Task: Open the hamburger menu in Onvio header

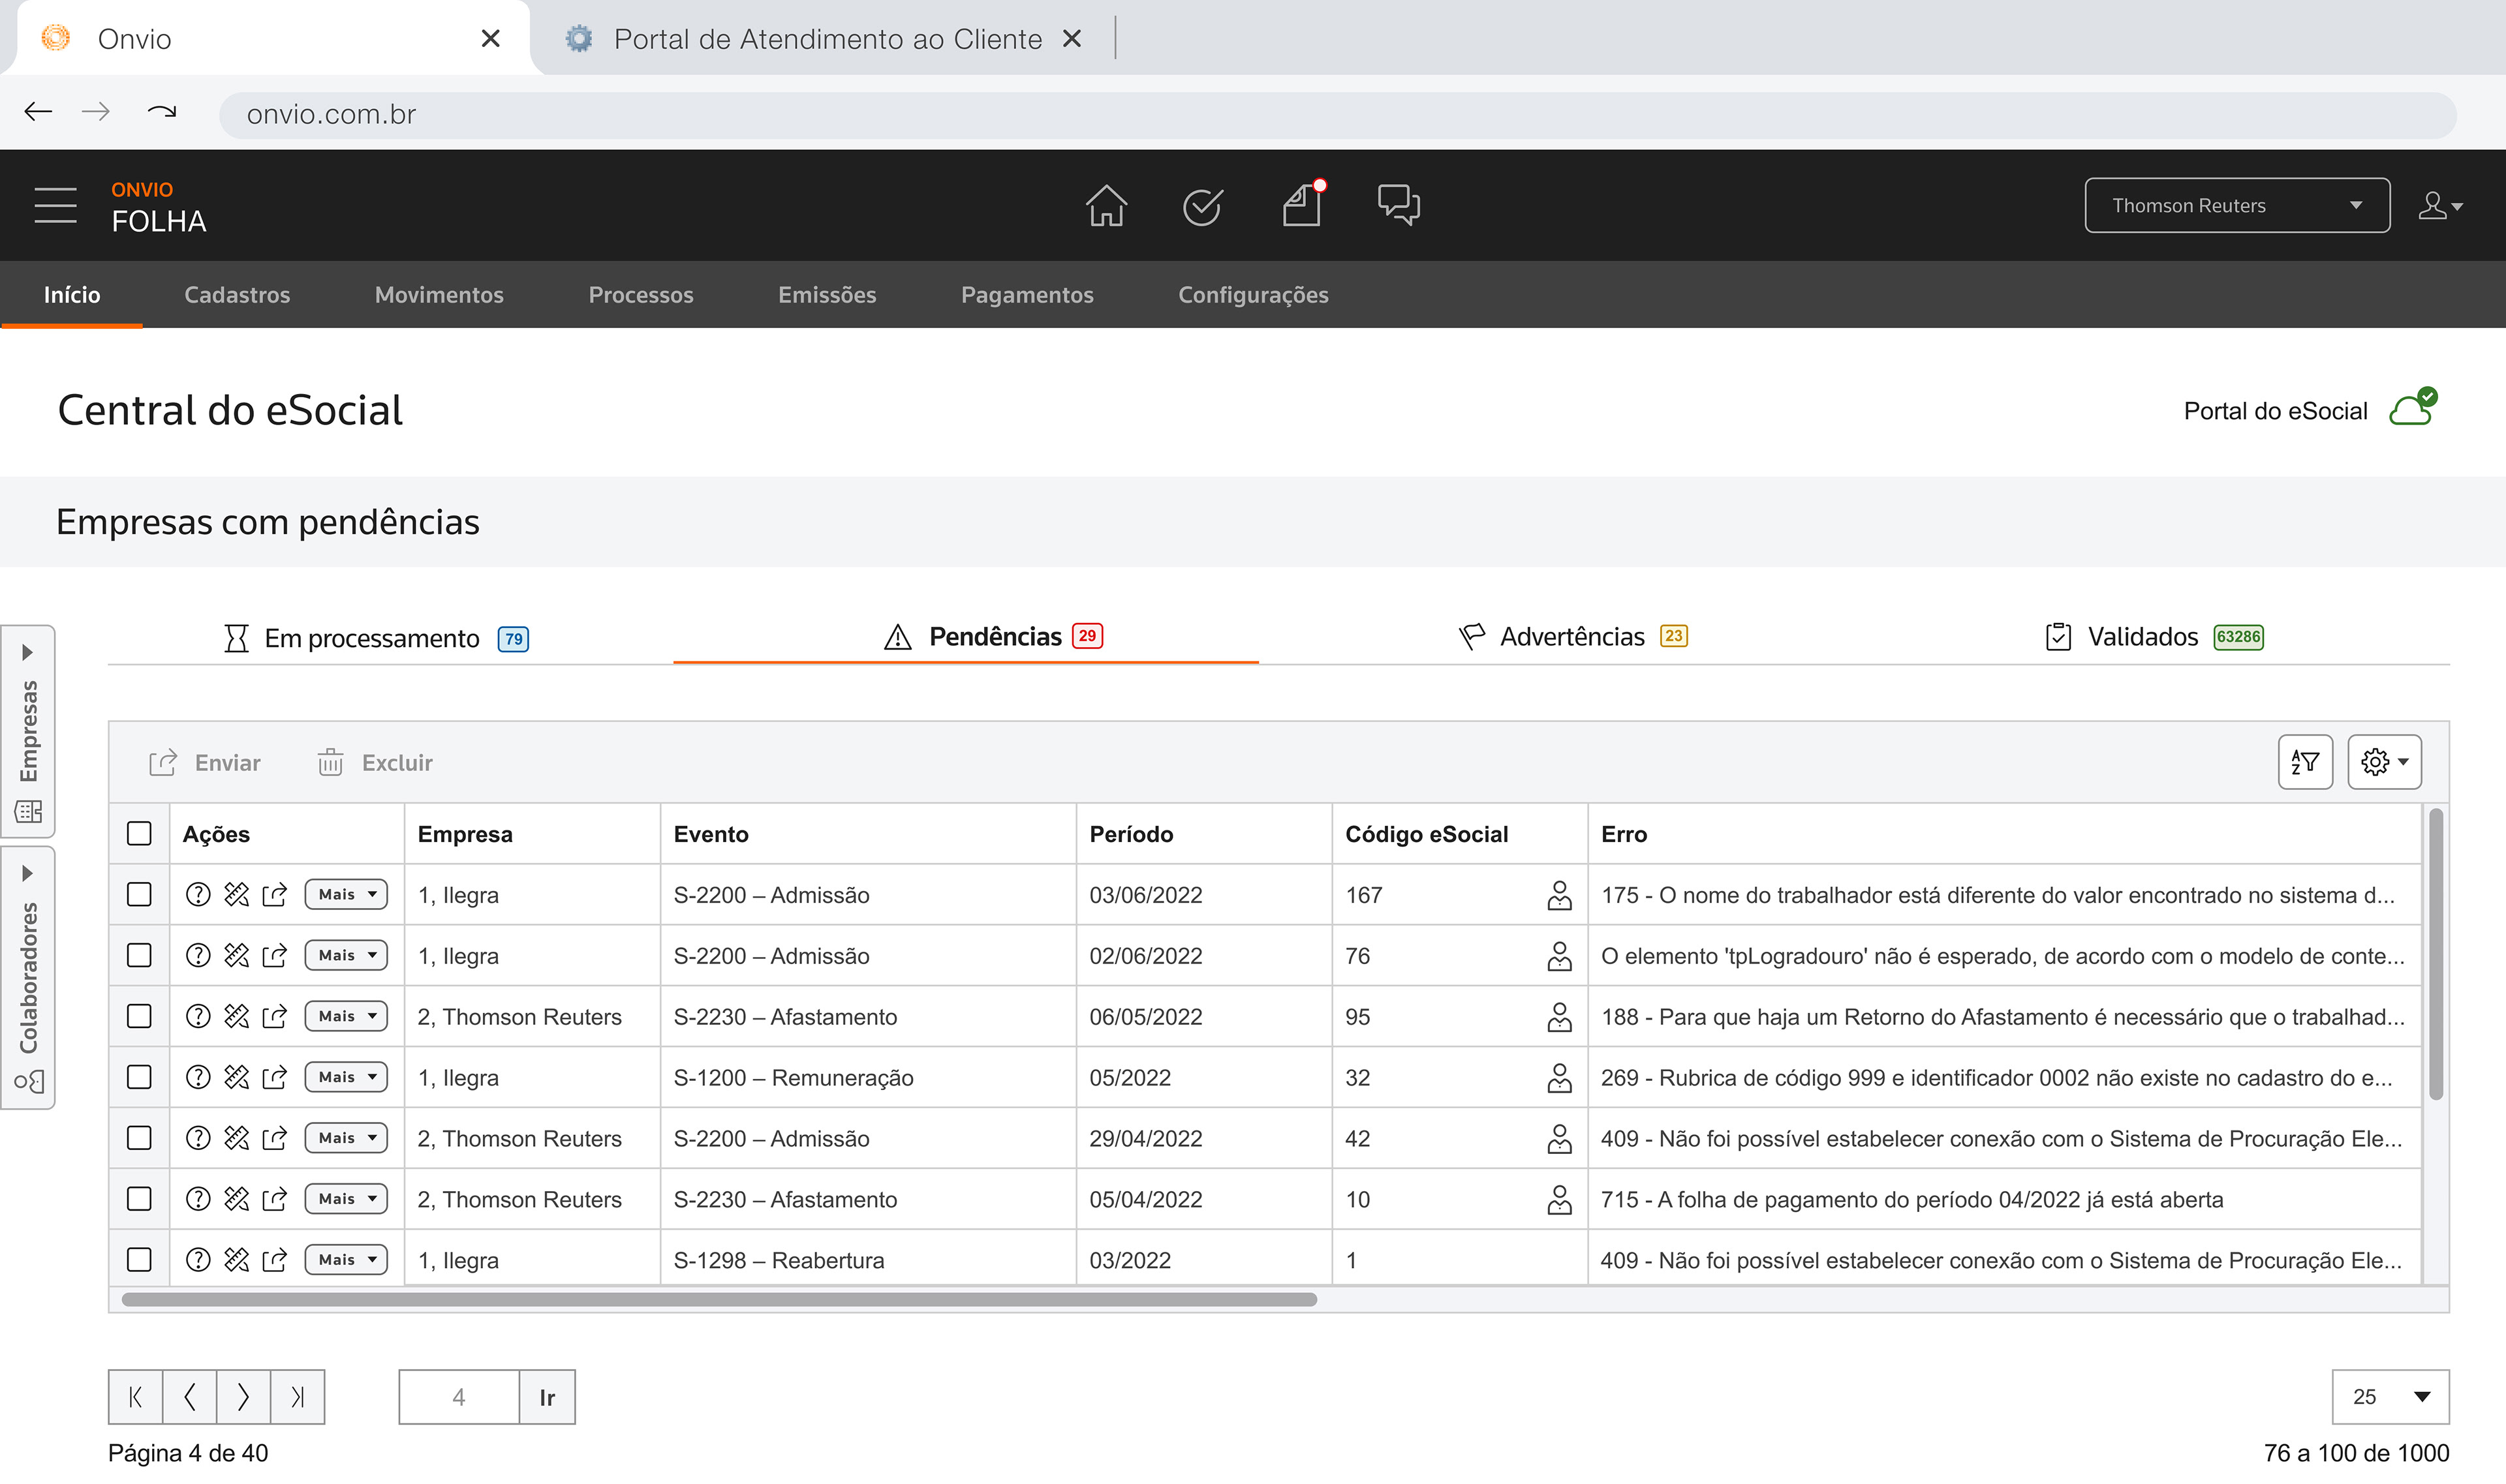Action: tap(55, 205)
